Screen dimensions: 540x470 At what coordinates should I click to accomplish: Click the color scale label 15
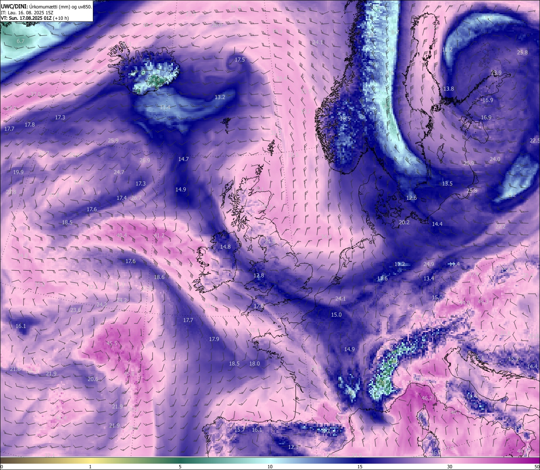(360, 467)
